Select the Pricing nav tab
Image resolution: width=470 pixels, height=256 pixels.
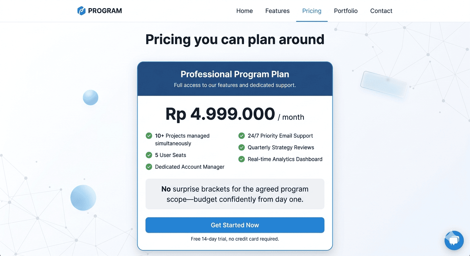[312, 11]
